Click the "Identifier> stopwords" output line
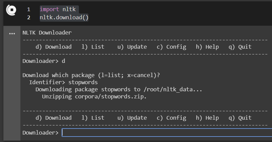Image resolution: width=272 pixels, height=142 pixels. 64,82
